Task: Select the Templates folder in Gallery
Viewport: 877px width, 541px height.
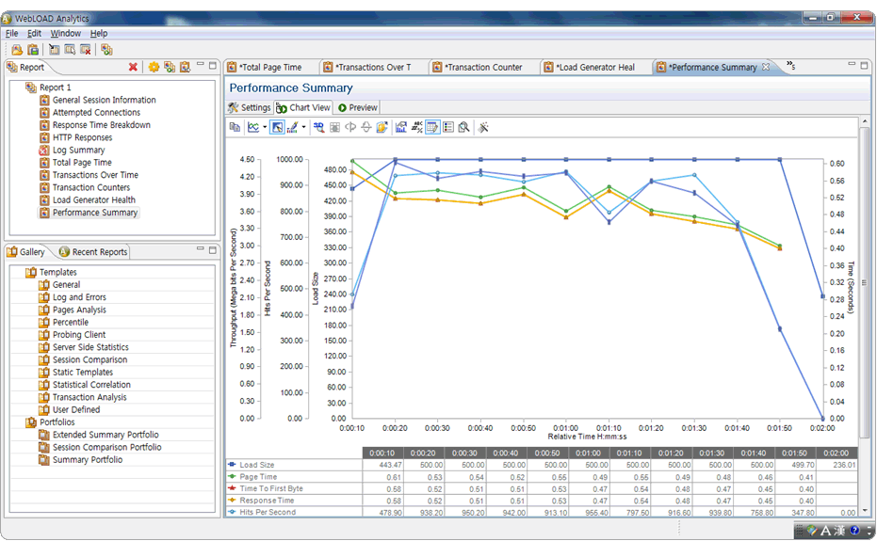Action: (x=57, y=272)
